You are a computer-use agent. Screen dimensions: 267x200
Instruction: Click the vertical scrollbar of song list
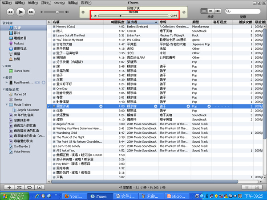point(265,84)
